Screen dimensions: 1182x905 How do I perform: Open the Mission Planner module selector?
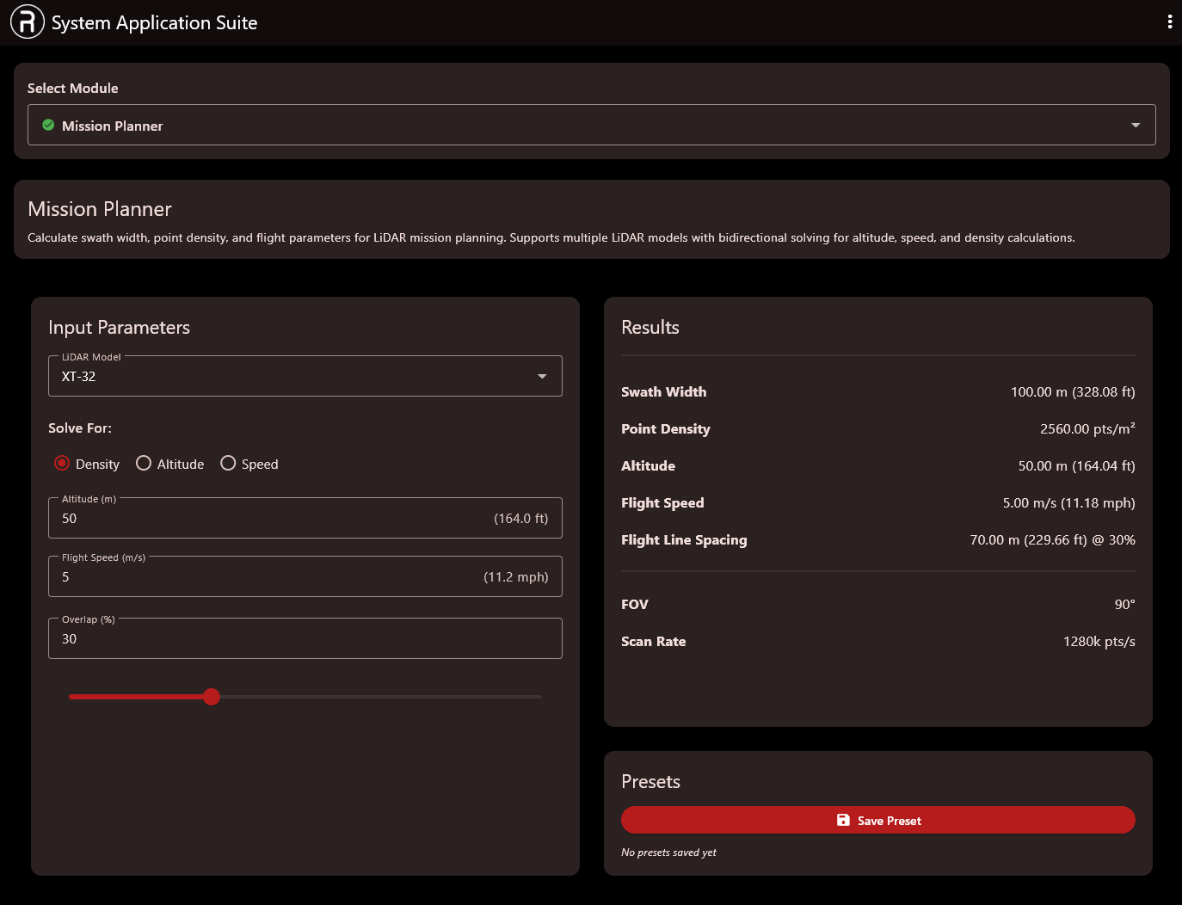pos(585,126)
